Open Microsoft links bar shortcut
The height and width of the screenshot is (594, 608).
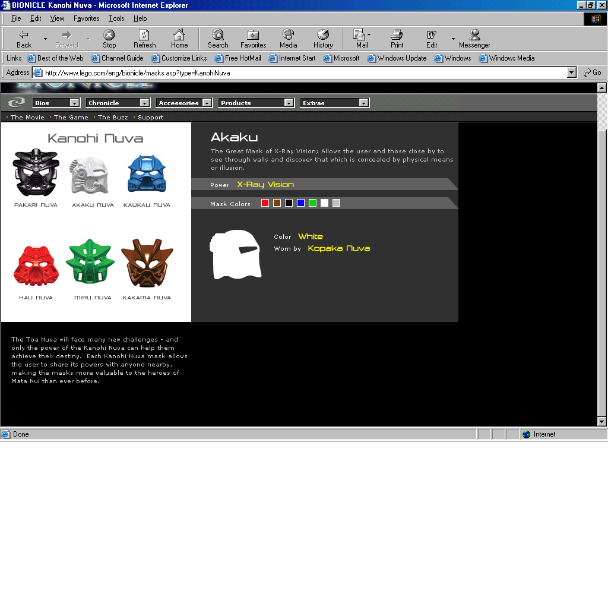341,58
